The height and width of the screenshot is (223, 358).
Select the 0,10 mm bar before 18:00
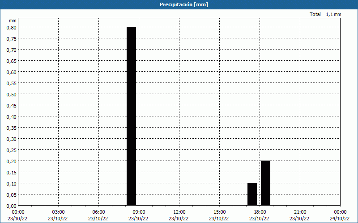coord(252,194)
